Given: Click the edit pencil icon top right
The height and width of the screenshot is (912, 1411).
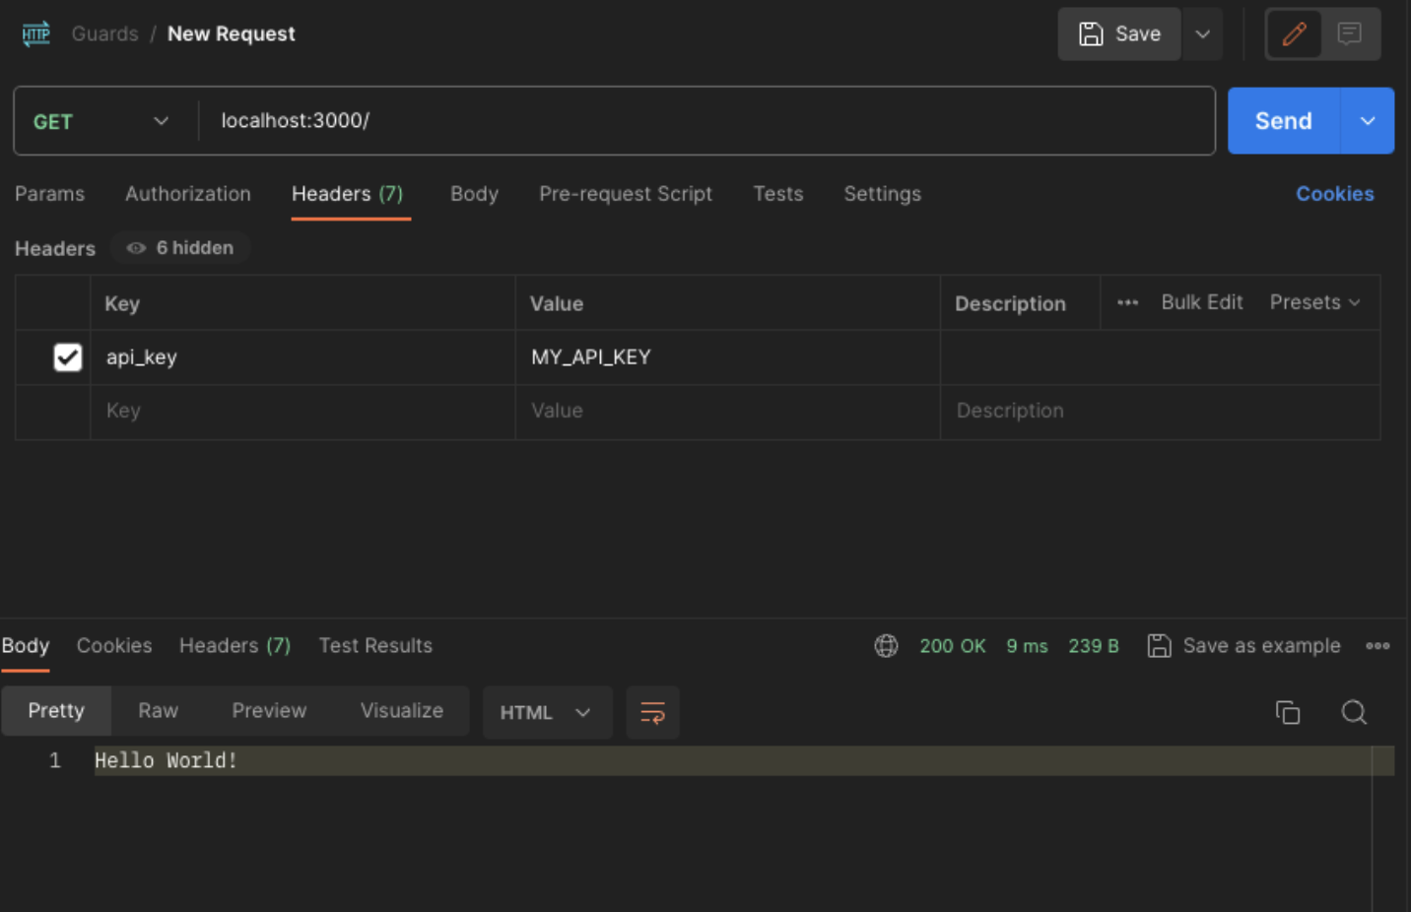Looking at the screenshot, I should tap(1294, 33).
